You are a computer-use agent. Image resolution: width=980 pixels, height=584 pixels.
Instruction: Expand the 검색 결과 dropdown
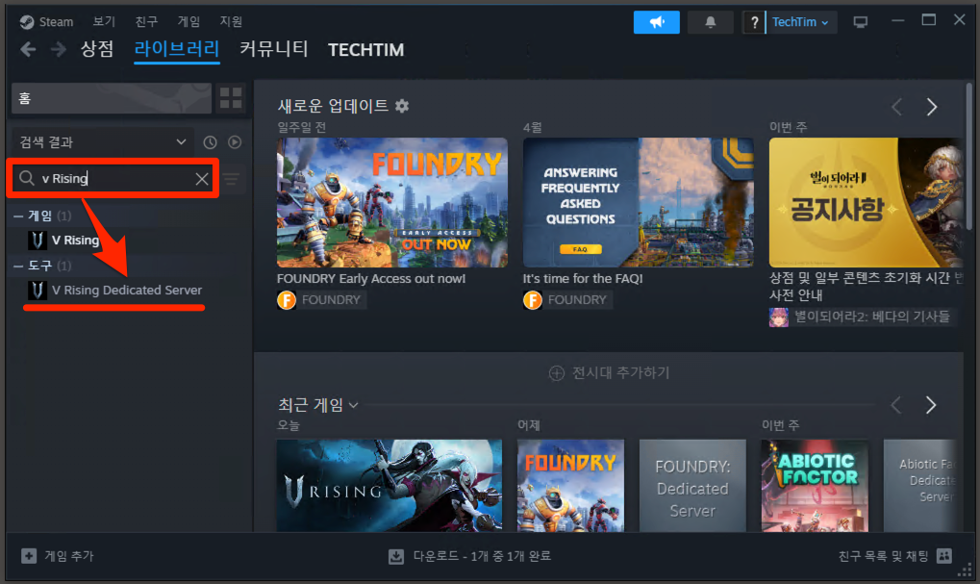coord(103,142)
